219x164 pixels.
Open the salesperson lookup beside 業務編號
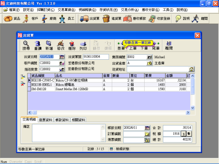click(150, 57)
